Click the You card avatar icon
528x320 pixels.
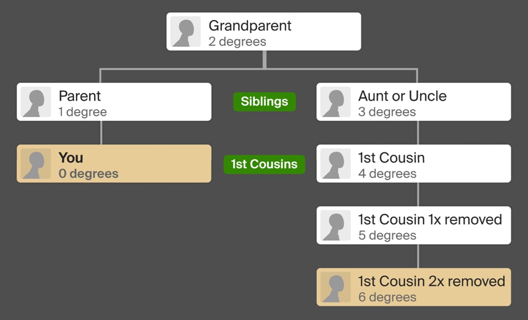(x=36, y=164)
